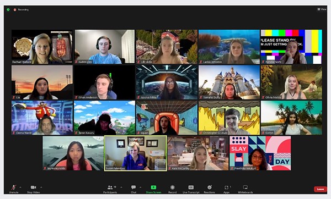Select Olivia Mathis' video tile
This screenshot has height=199, width=331.
(x=291, y=82)
